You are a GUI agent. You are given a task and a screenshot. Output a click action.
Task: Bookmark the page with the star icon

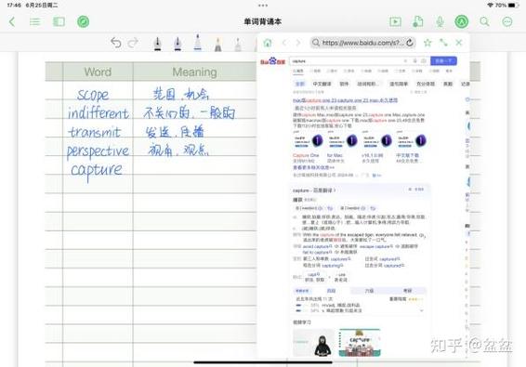(x=427, y=43)
